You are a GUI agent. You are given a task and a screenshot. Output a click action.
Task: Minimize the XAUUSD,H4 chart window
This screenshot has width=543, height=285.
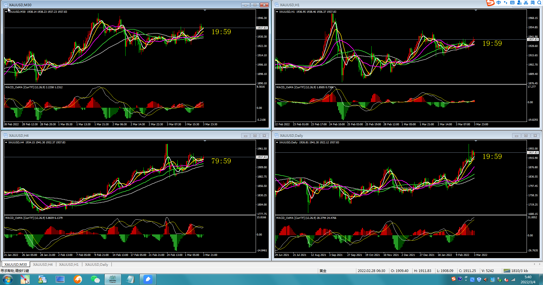point(245,135)
